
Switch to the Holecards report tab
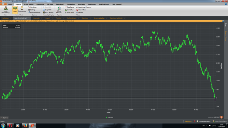[36, 18]
